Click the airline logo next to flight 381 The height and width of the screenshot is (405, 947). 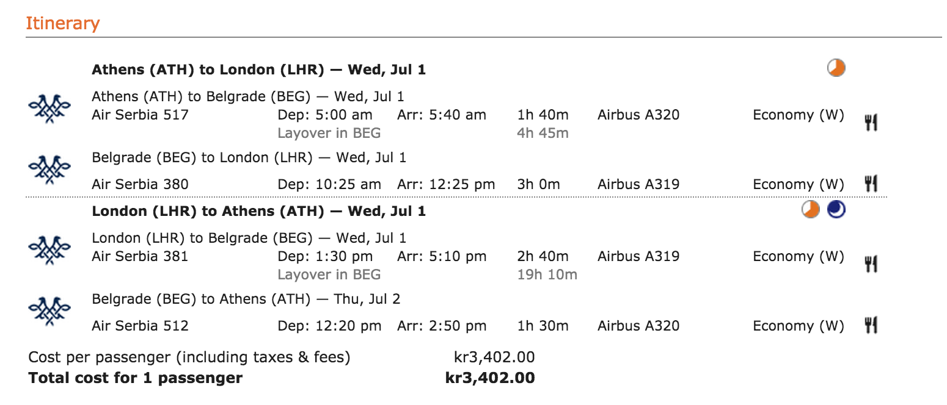[x=49, y=249]
